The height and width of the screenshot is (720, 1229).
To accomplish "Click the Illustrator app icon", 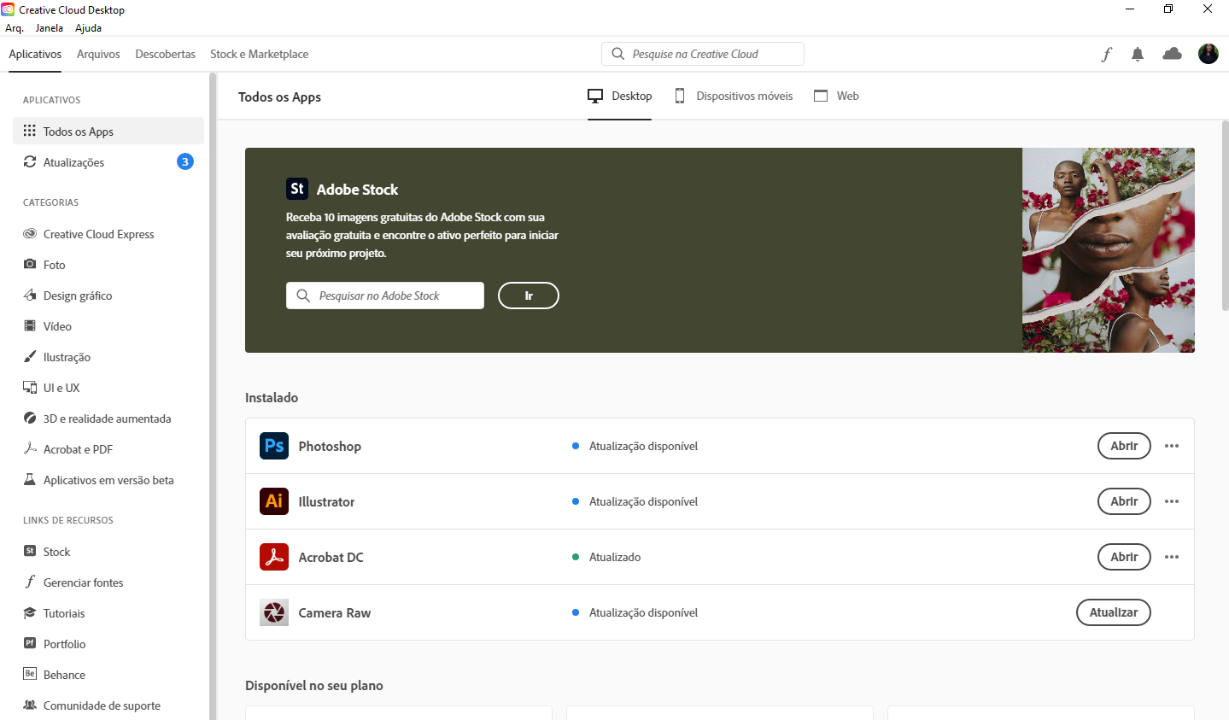I will coord(274,501).
